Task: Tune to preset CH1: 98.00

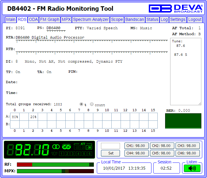Action: [137, 146]
